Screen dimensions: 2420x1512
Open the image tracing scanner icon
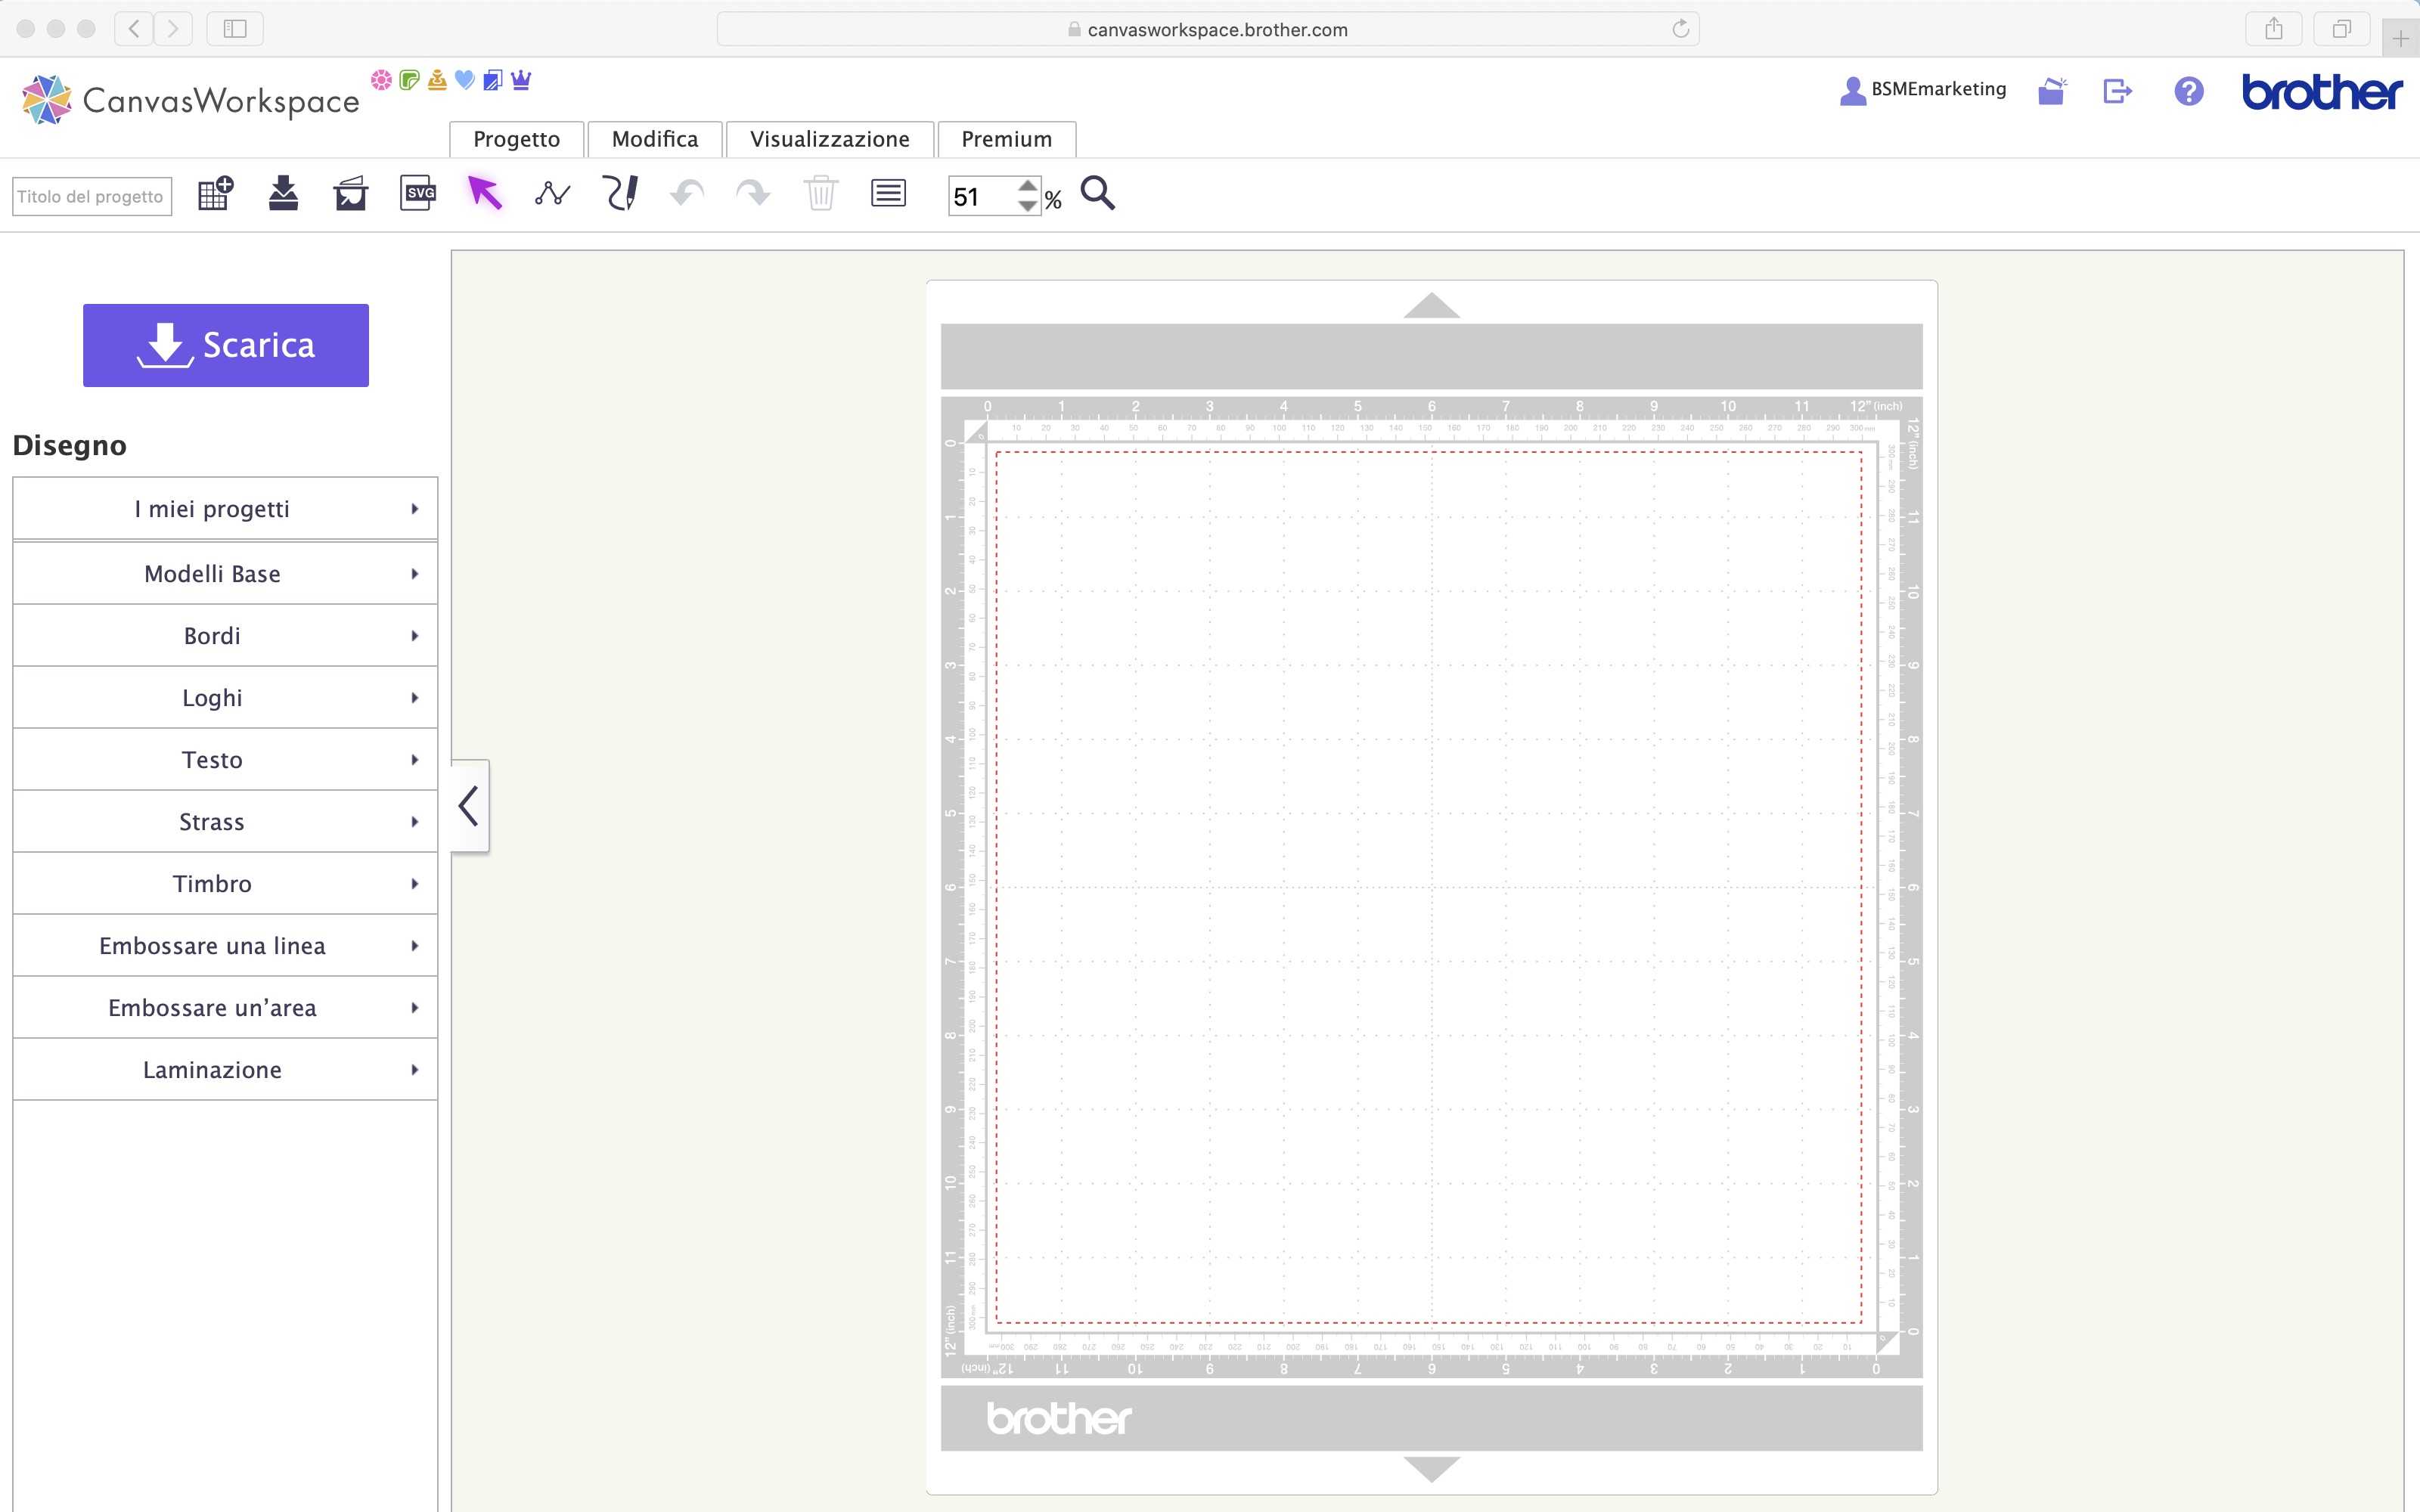coord(350,193)
